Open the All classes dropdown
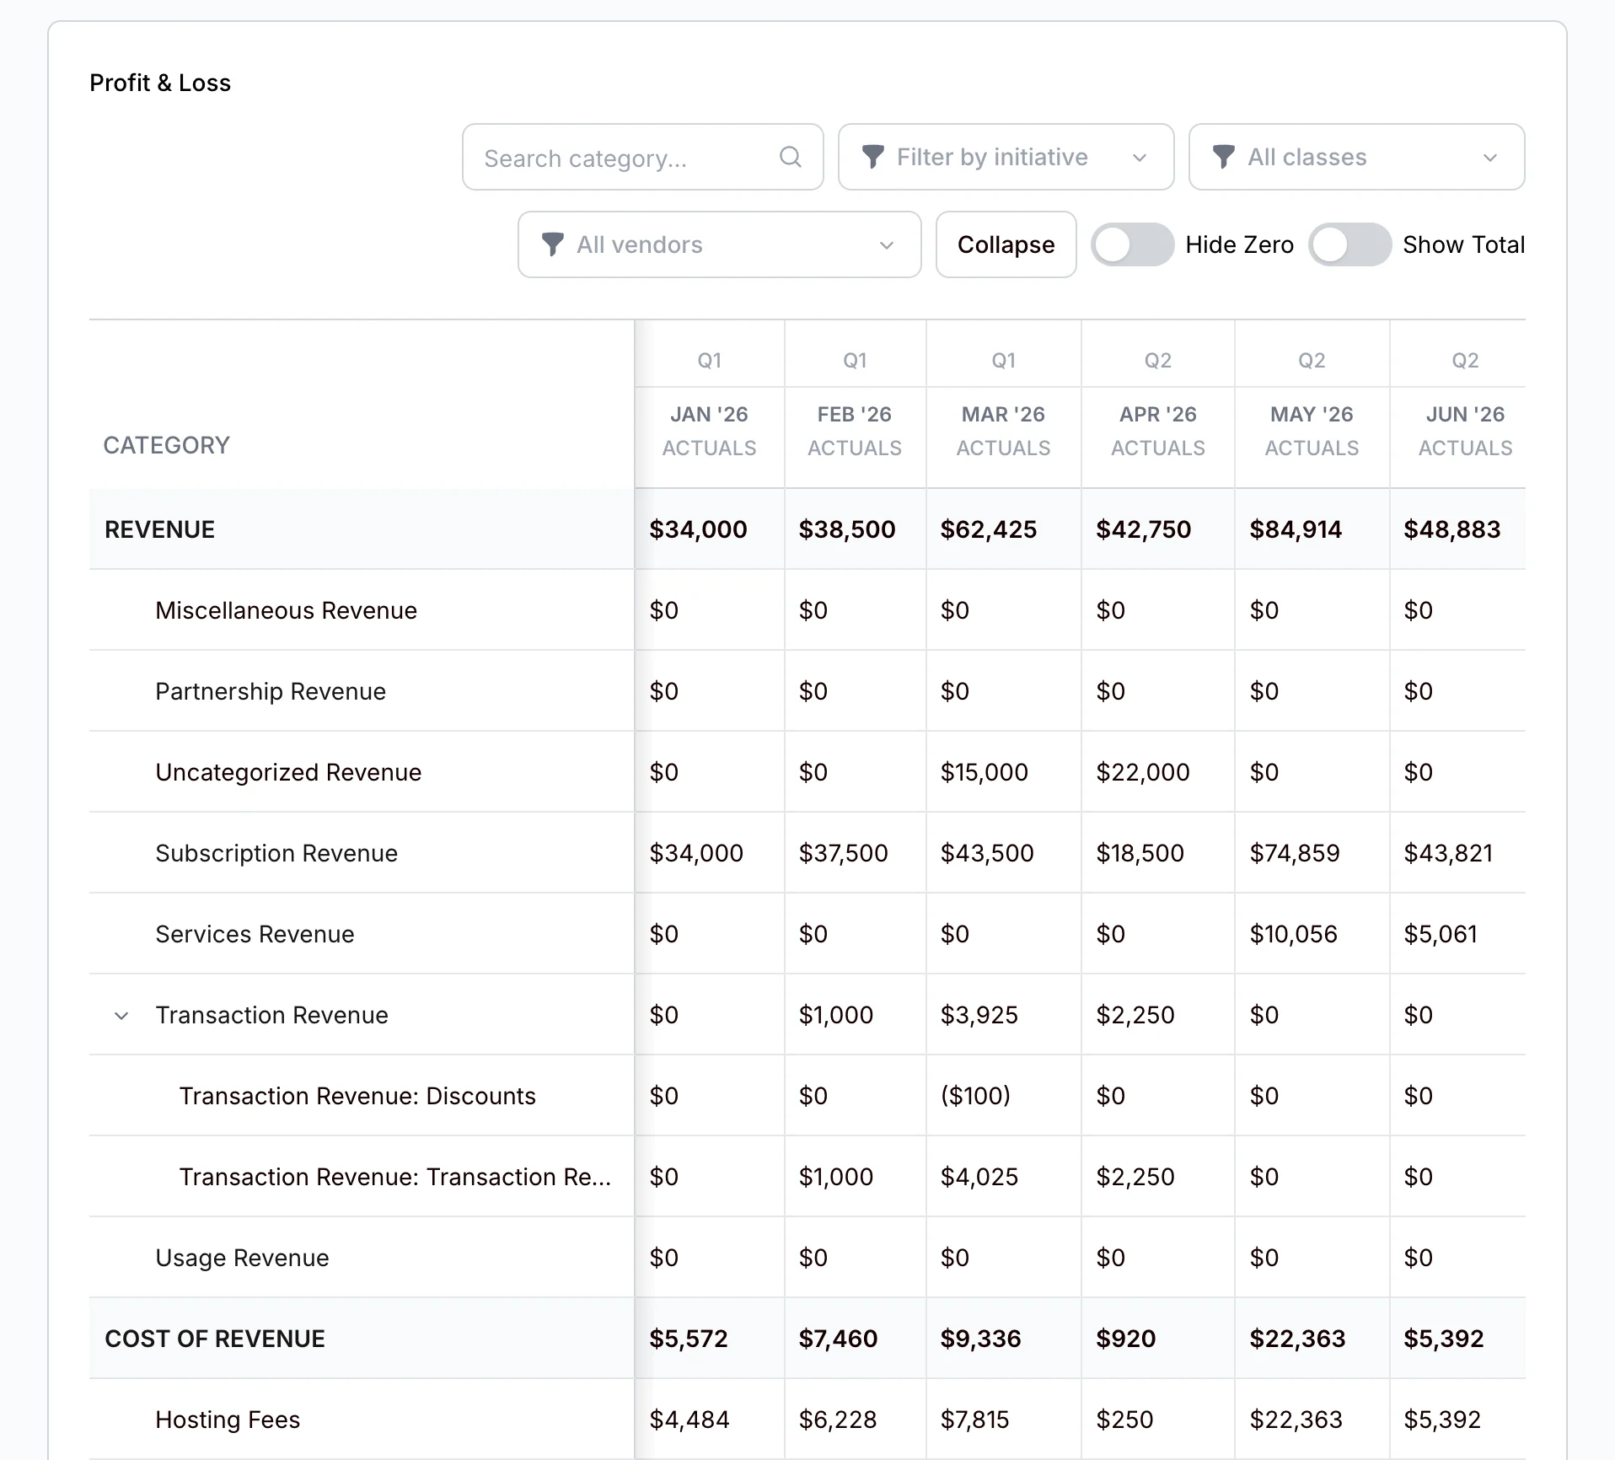Viewport: 1615px width, 1460px height. point(1356,157)
